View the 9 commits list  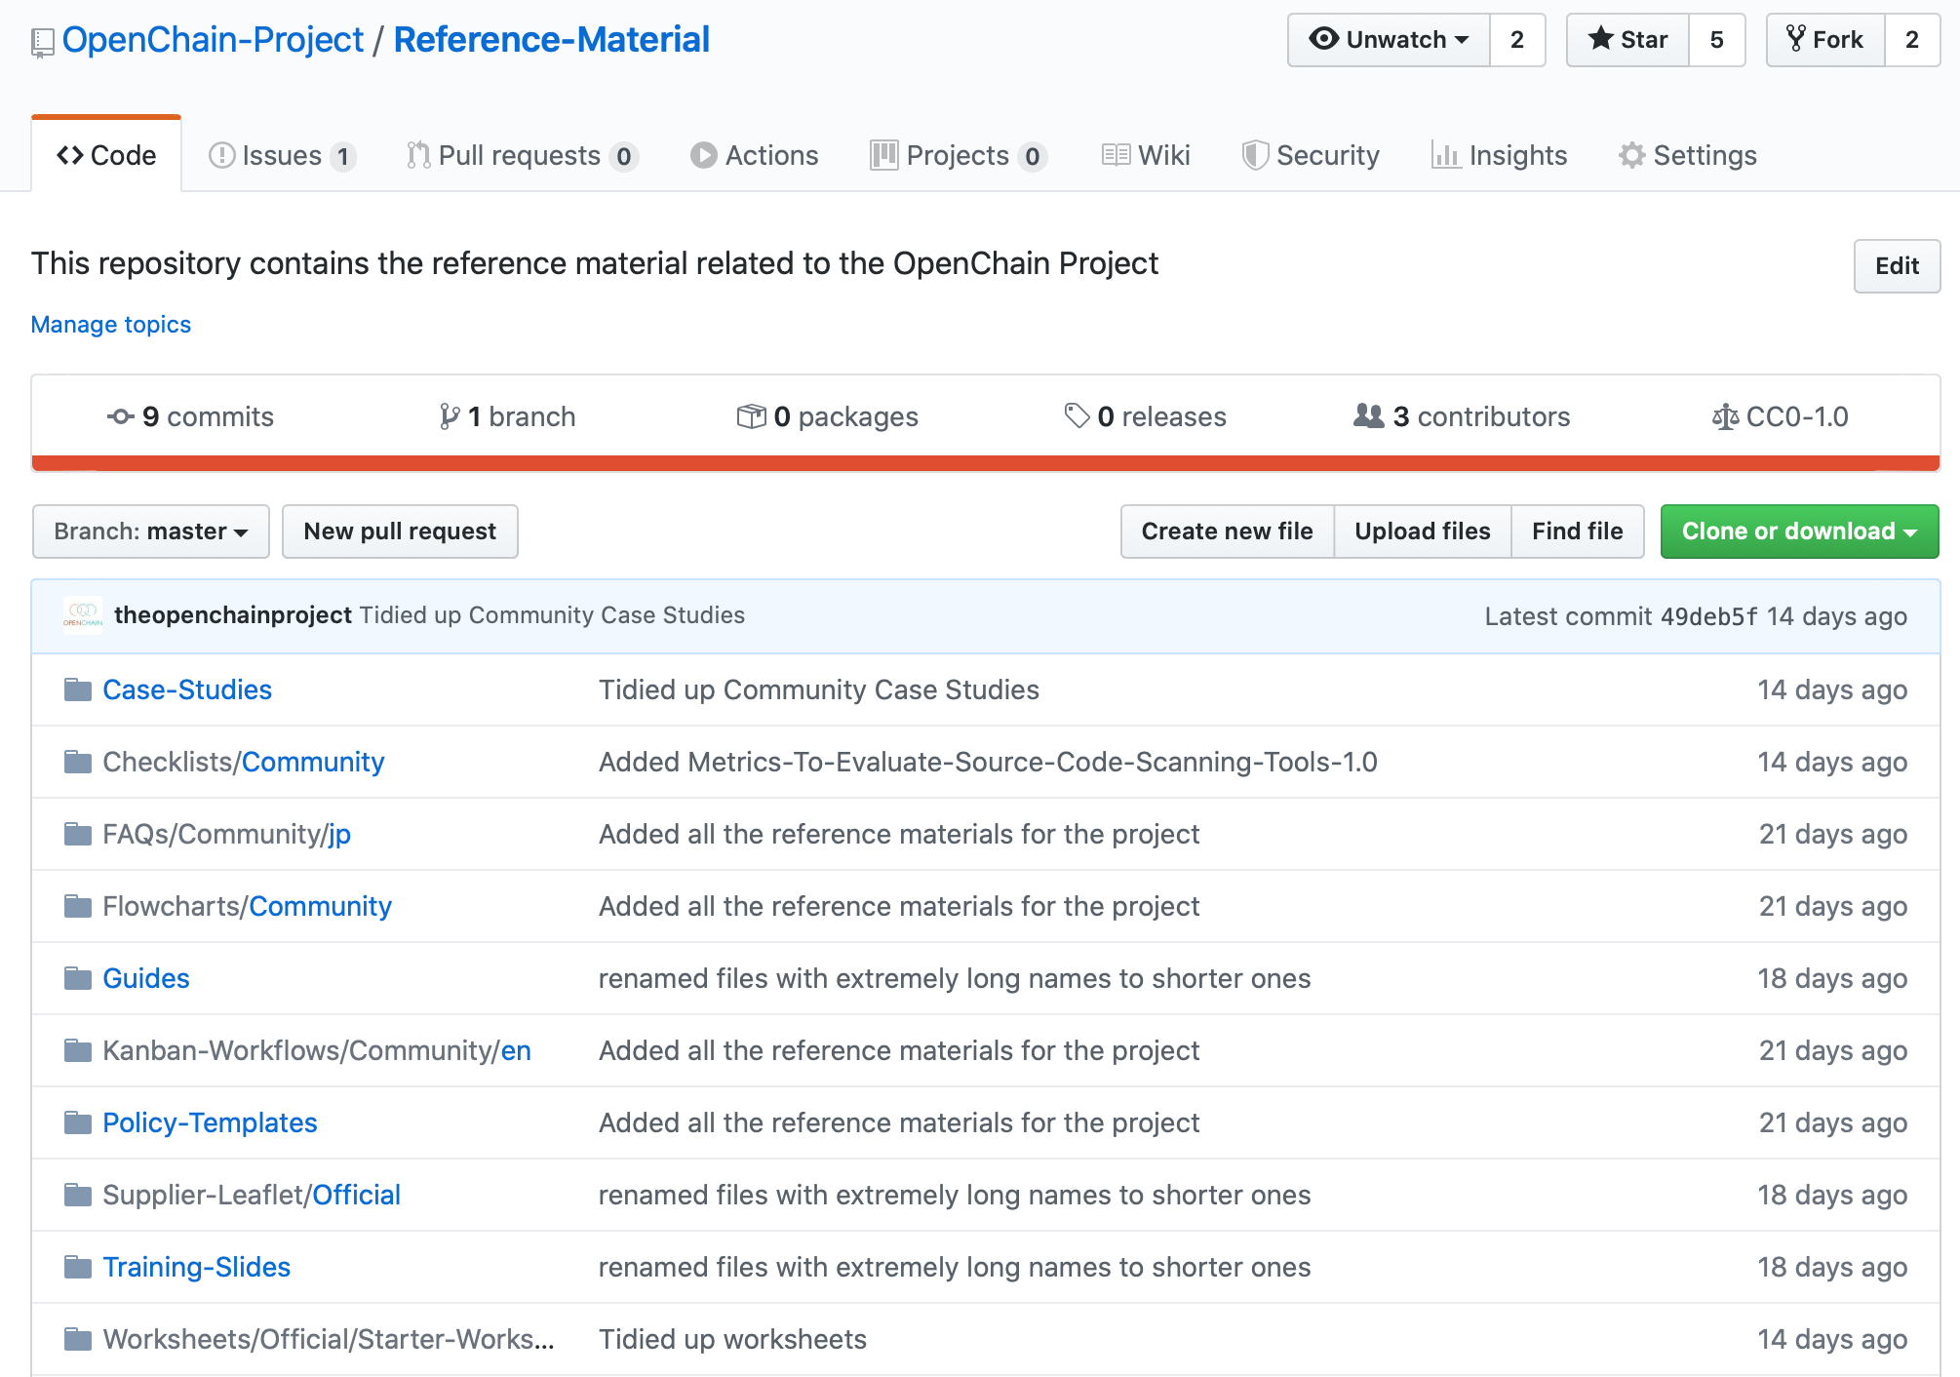191,416
